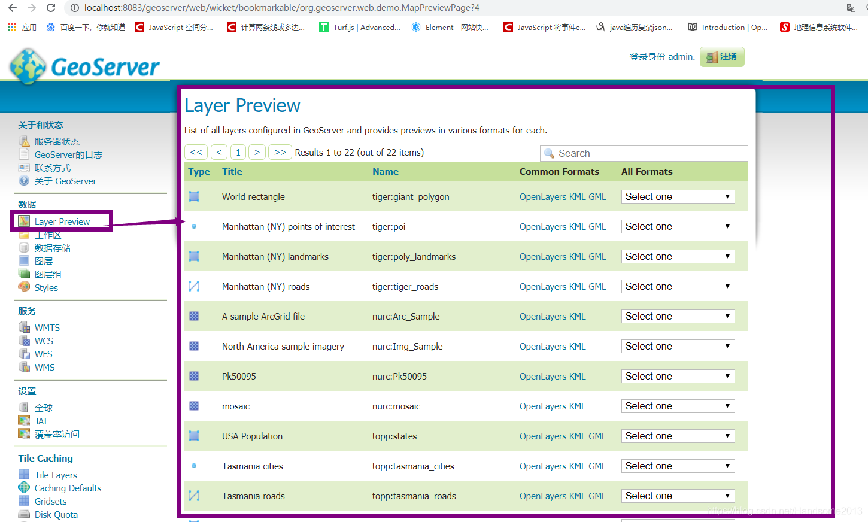Click page number 1 in pagination
868x522 pixels.
click(238, 152)
